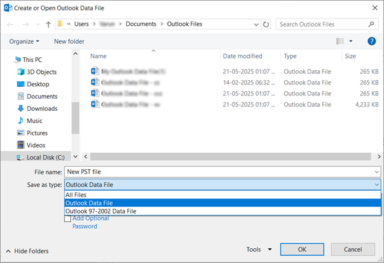The width and height of the screenshot is (384, 263).
Task: Click the OK button
Action: coord(302,249)
